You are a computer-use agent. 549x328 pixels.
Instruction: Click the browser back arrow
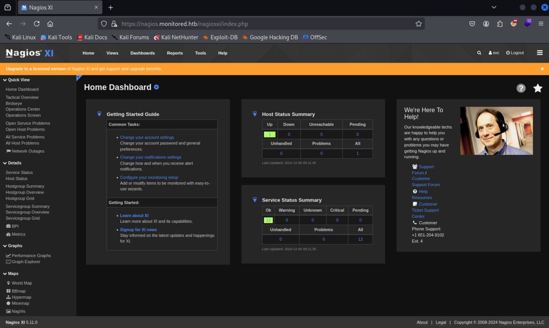point(9,24)
